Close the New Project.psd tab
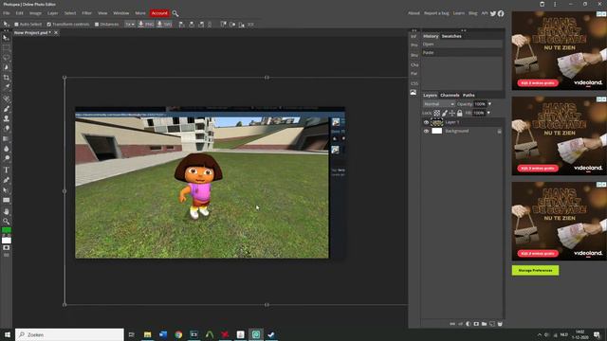 pos(56,33)
